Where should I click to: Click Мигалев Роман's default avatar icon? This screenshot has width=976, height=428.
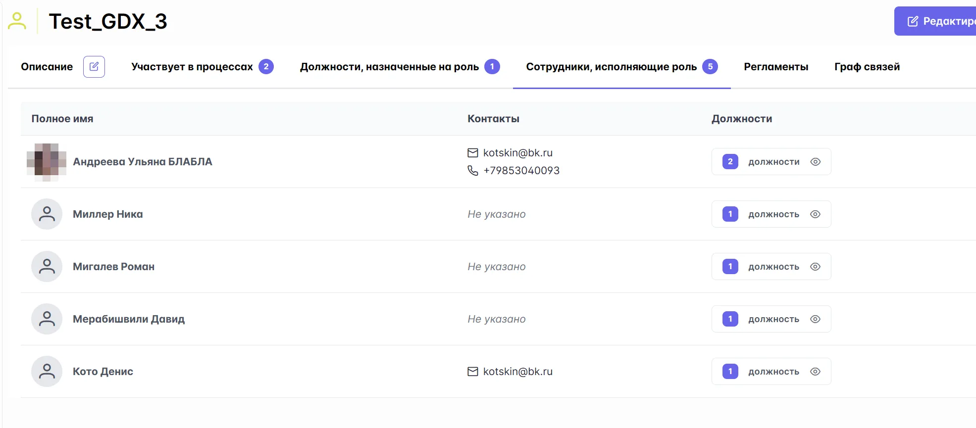(47, 267)
